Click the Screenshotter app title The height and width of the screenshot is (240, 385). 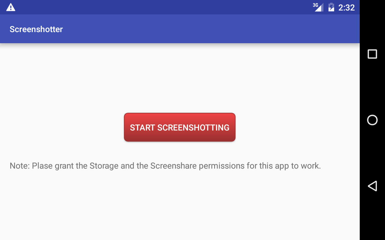(36, 29)
